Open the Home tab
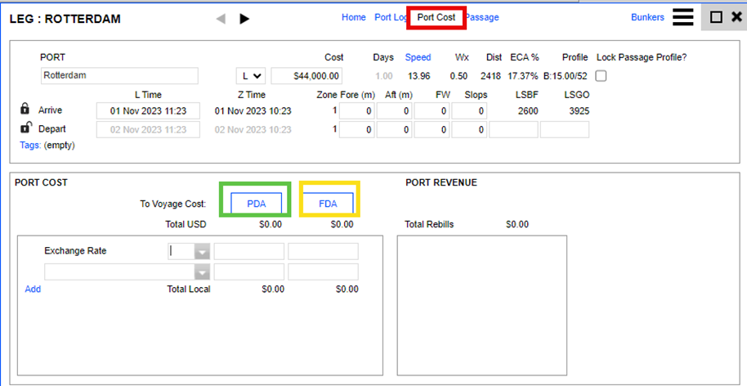This screenshot has height=386, width=747. (354, 17)
